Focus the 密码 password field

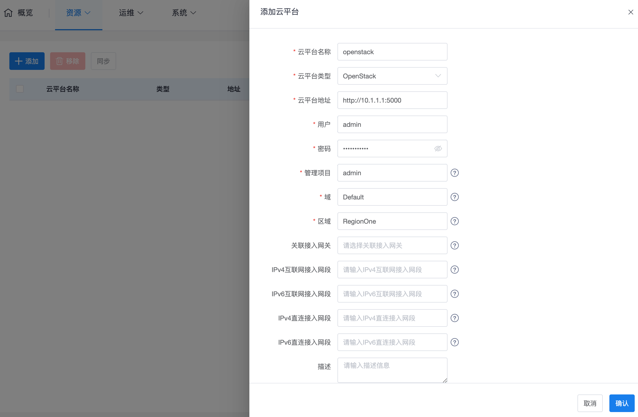(x=392, y=149)
